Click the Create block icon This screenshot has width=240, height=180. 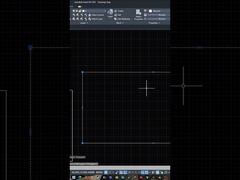pos(115,11)
